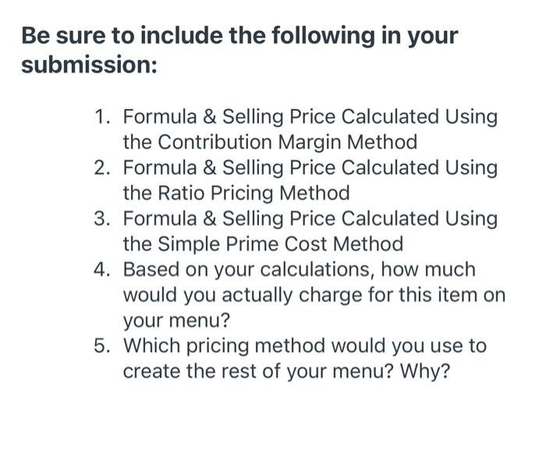The image size is (546, 459).
Task: Click list number 4 marker
Action: 102,270
